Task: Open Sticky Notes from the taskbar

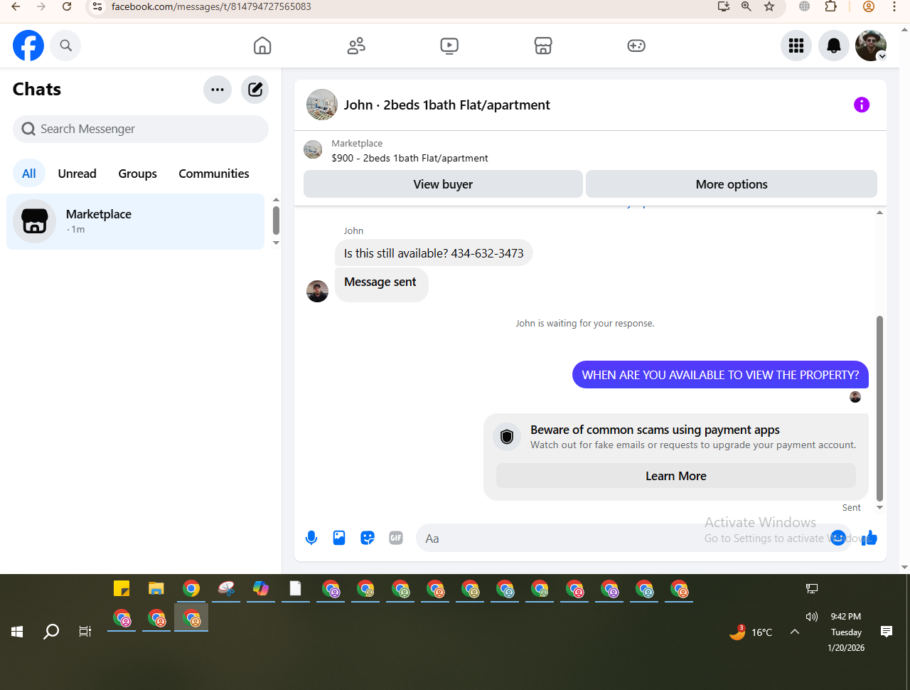Action: click(122, 588)
